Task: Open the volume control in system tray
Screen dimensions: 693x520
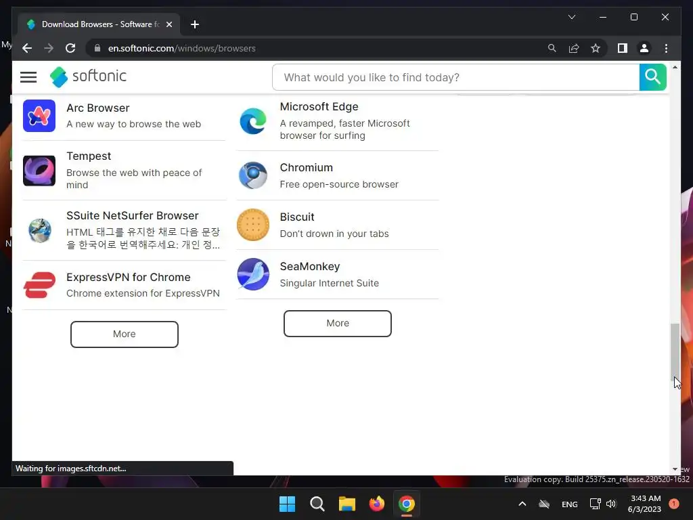Action: point(611,504)
